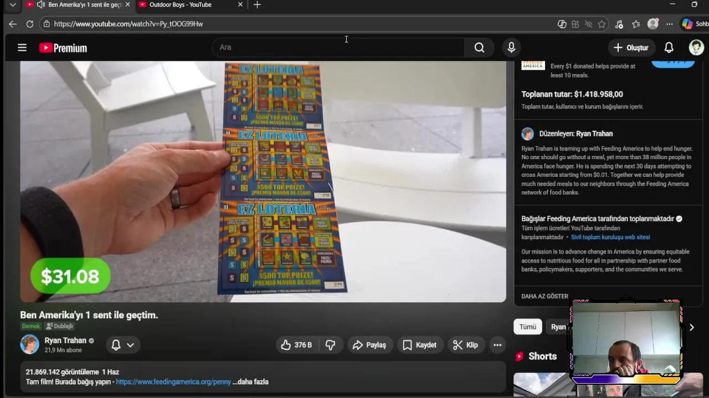The width and height of the screenshot is (709, 398).
Task: Expand description with ...daha fazla
Action: (250, 382)
